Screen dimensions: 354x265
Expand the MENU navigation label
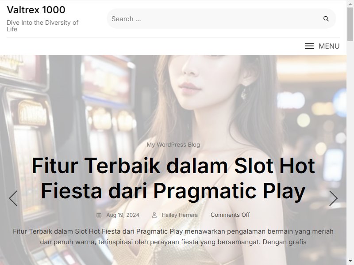click(329, 46)
